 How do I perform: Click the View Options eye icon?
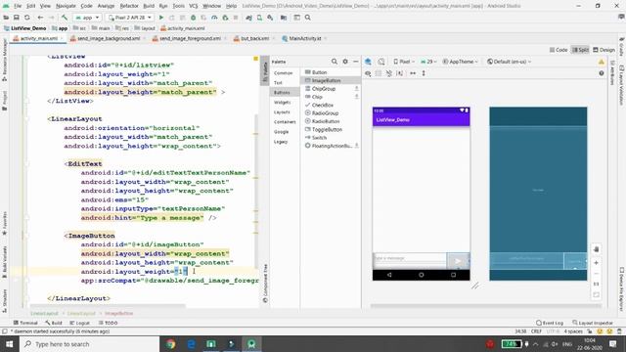pyautogui.click(x=368, y=73)
